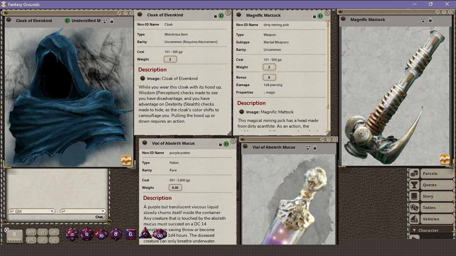Roll the d20 die
The height and width of the screenshot is (256, 456).
pyautogui.click(x=72, y=234)
